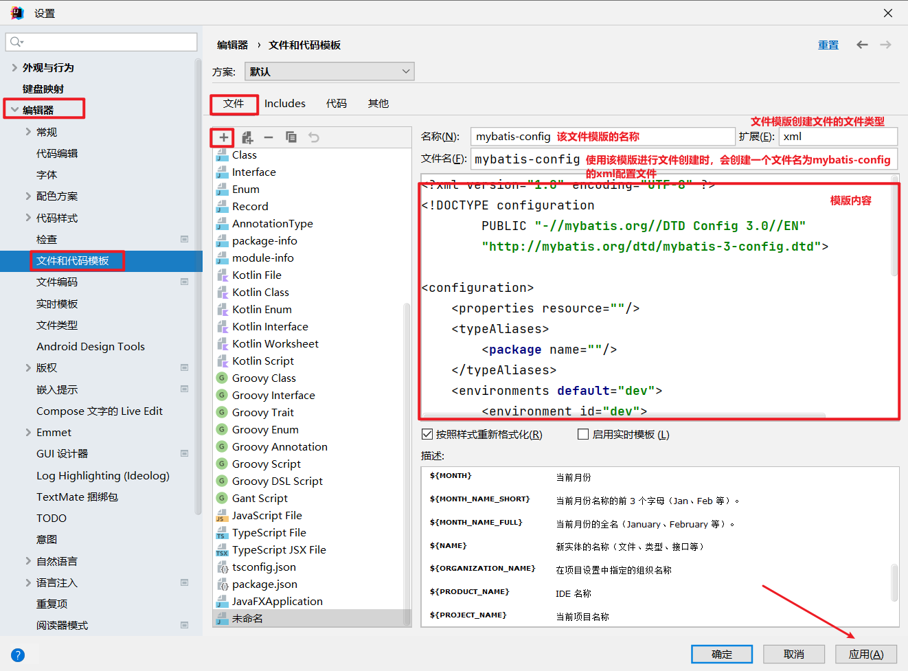908x671 pixels.
Task: Open 键盘映射 settings page
Action: click(x=43, y=89)
